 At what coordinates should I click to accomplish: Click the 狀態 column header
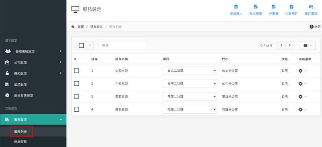[285, 59]
